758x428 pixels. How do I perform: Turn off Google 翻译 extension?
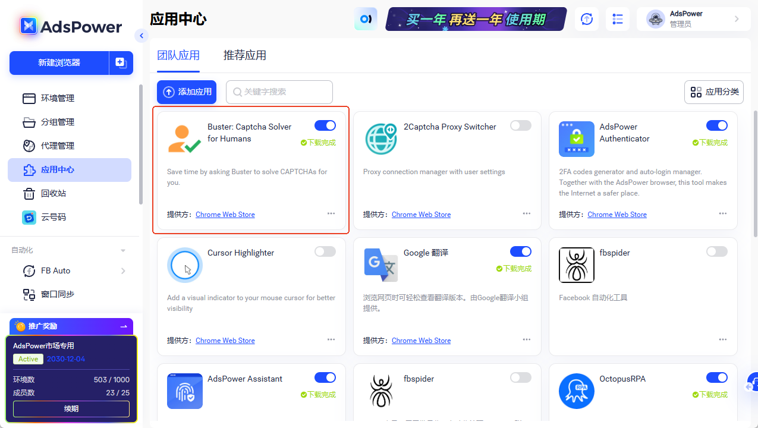click(520, 251)
